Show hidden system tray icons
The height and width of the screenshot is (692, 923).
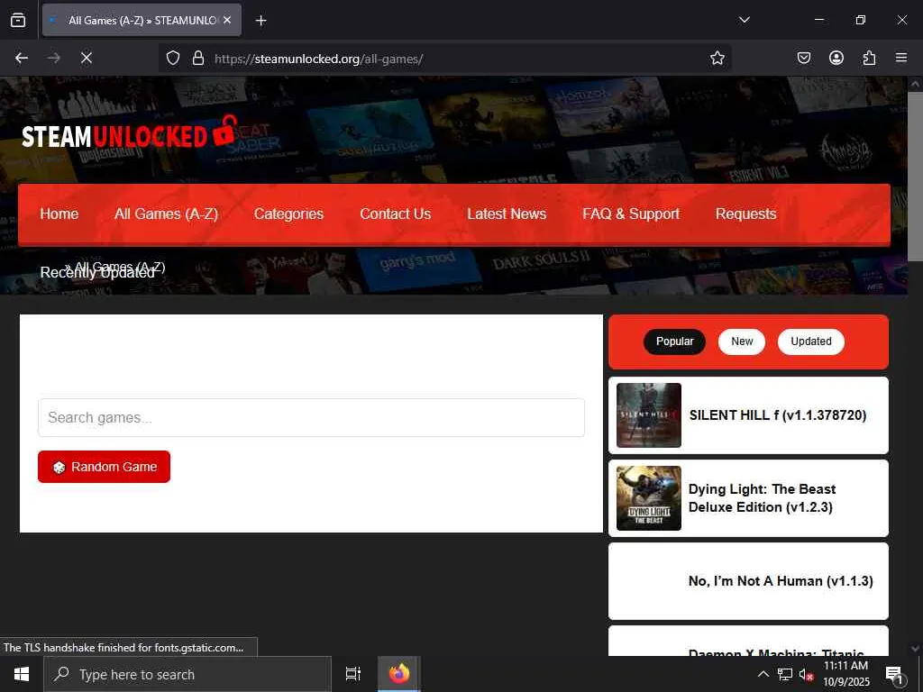[x=763, y=674]
